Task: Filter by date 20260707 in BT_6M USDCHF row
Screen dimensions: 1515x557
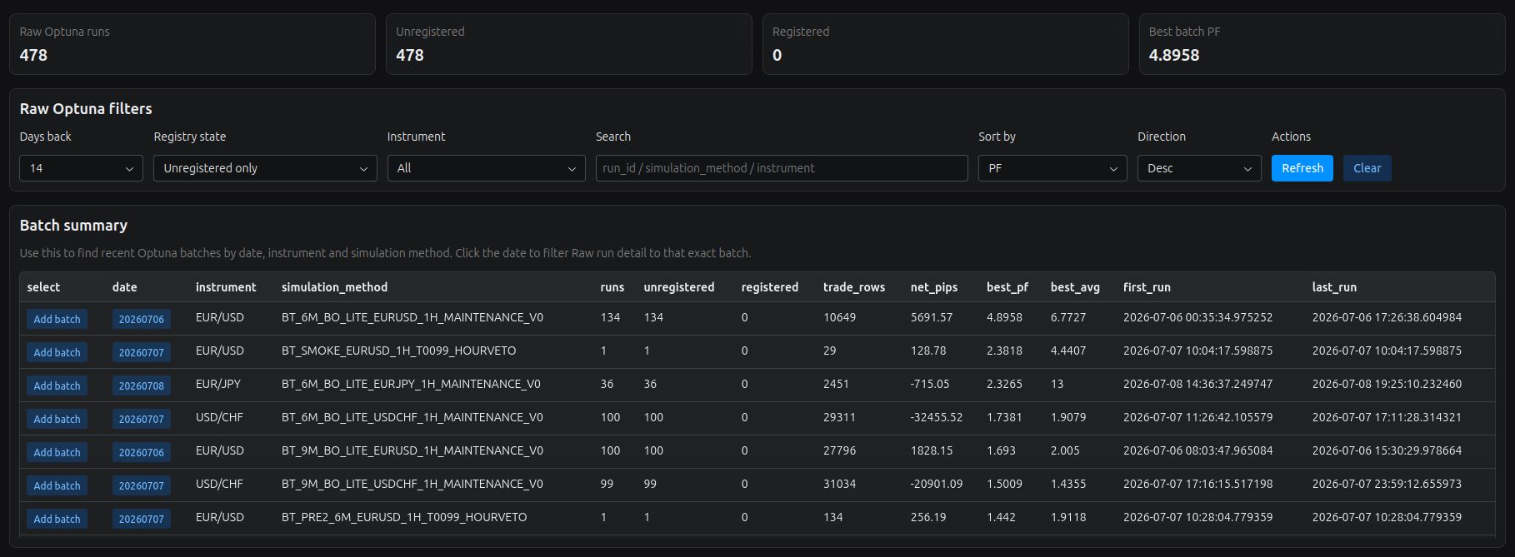Action: [x=142, y=419]
